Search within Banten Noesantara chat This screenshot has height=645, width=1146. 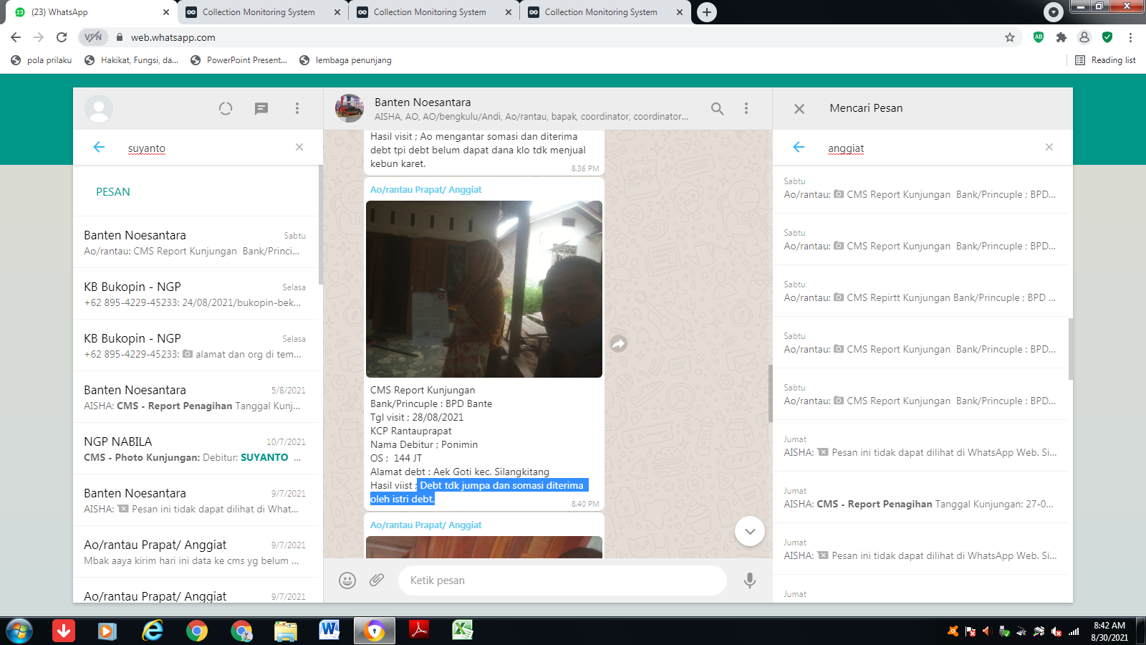pos(717,108)
